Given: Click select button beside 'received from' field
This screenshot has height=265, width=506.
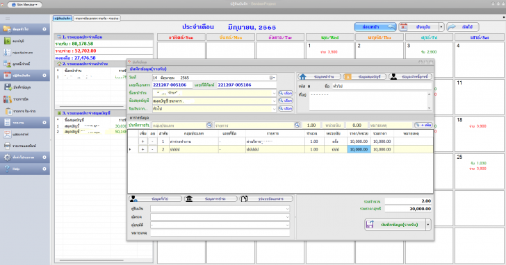Looking at the screenshot, I should (286, 108).
